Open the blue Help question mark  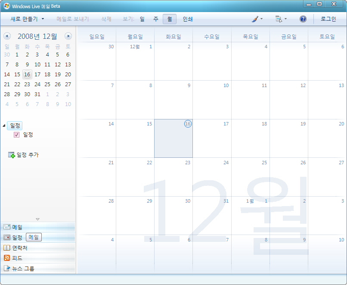(x=303, y=19)
